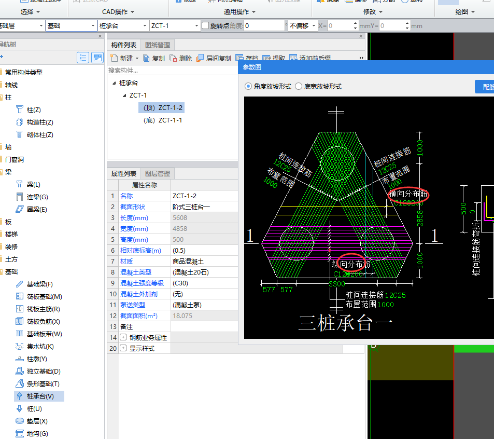Choose the 梁(L) beam icon
Image resolution: width=494 pixels, height=439 pixels.
tap(20, 184)
